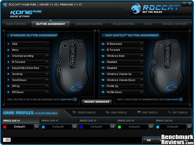Click marker 18 on right mouse diagram
The width and height of the screenshot is (194, 145).
pyautogui.click(x=167, y=63)
